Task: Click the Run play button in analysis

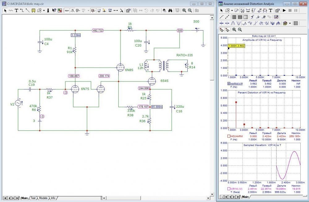Action: click(284, 10)
